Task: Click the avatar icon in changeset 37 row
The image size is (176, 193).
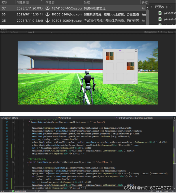Action: (x=47, y=8)
